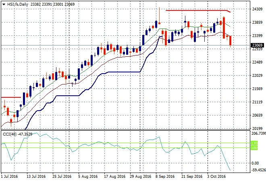The height and width of the screenshot is (181, 266).
Task: Click the CCI axis value 0.00
Action: pyautogui.click(x=255, y=163)
